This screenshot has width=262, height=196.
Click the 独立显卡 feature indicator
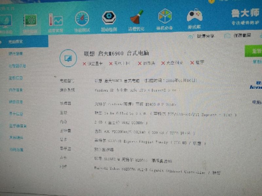(93, 64)
